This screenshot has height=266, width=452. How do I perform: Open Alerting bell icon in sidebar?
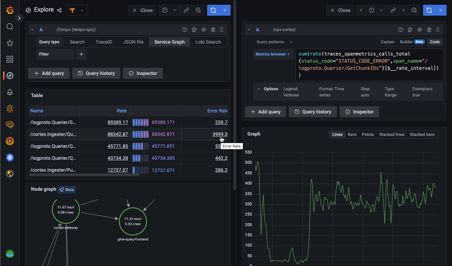pyautogui.click(x=10, y=92)
